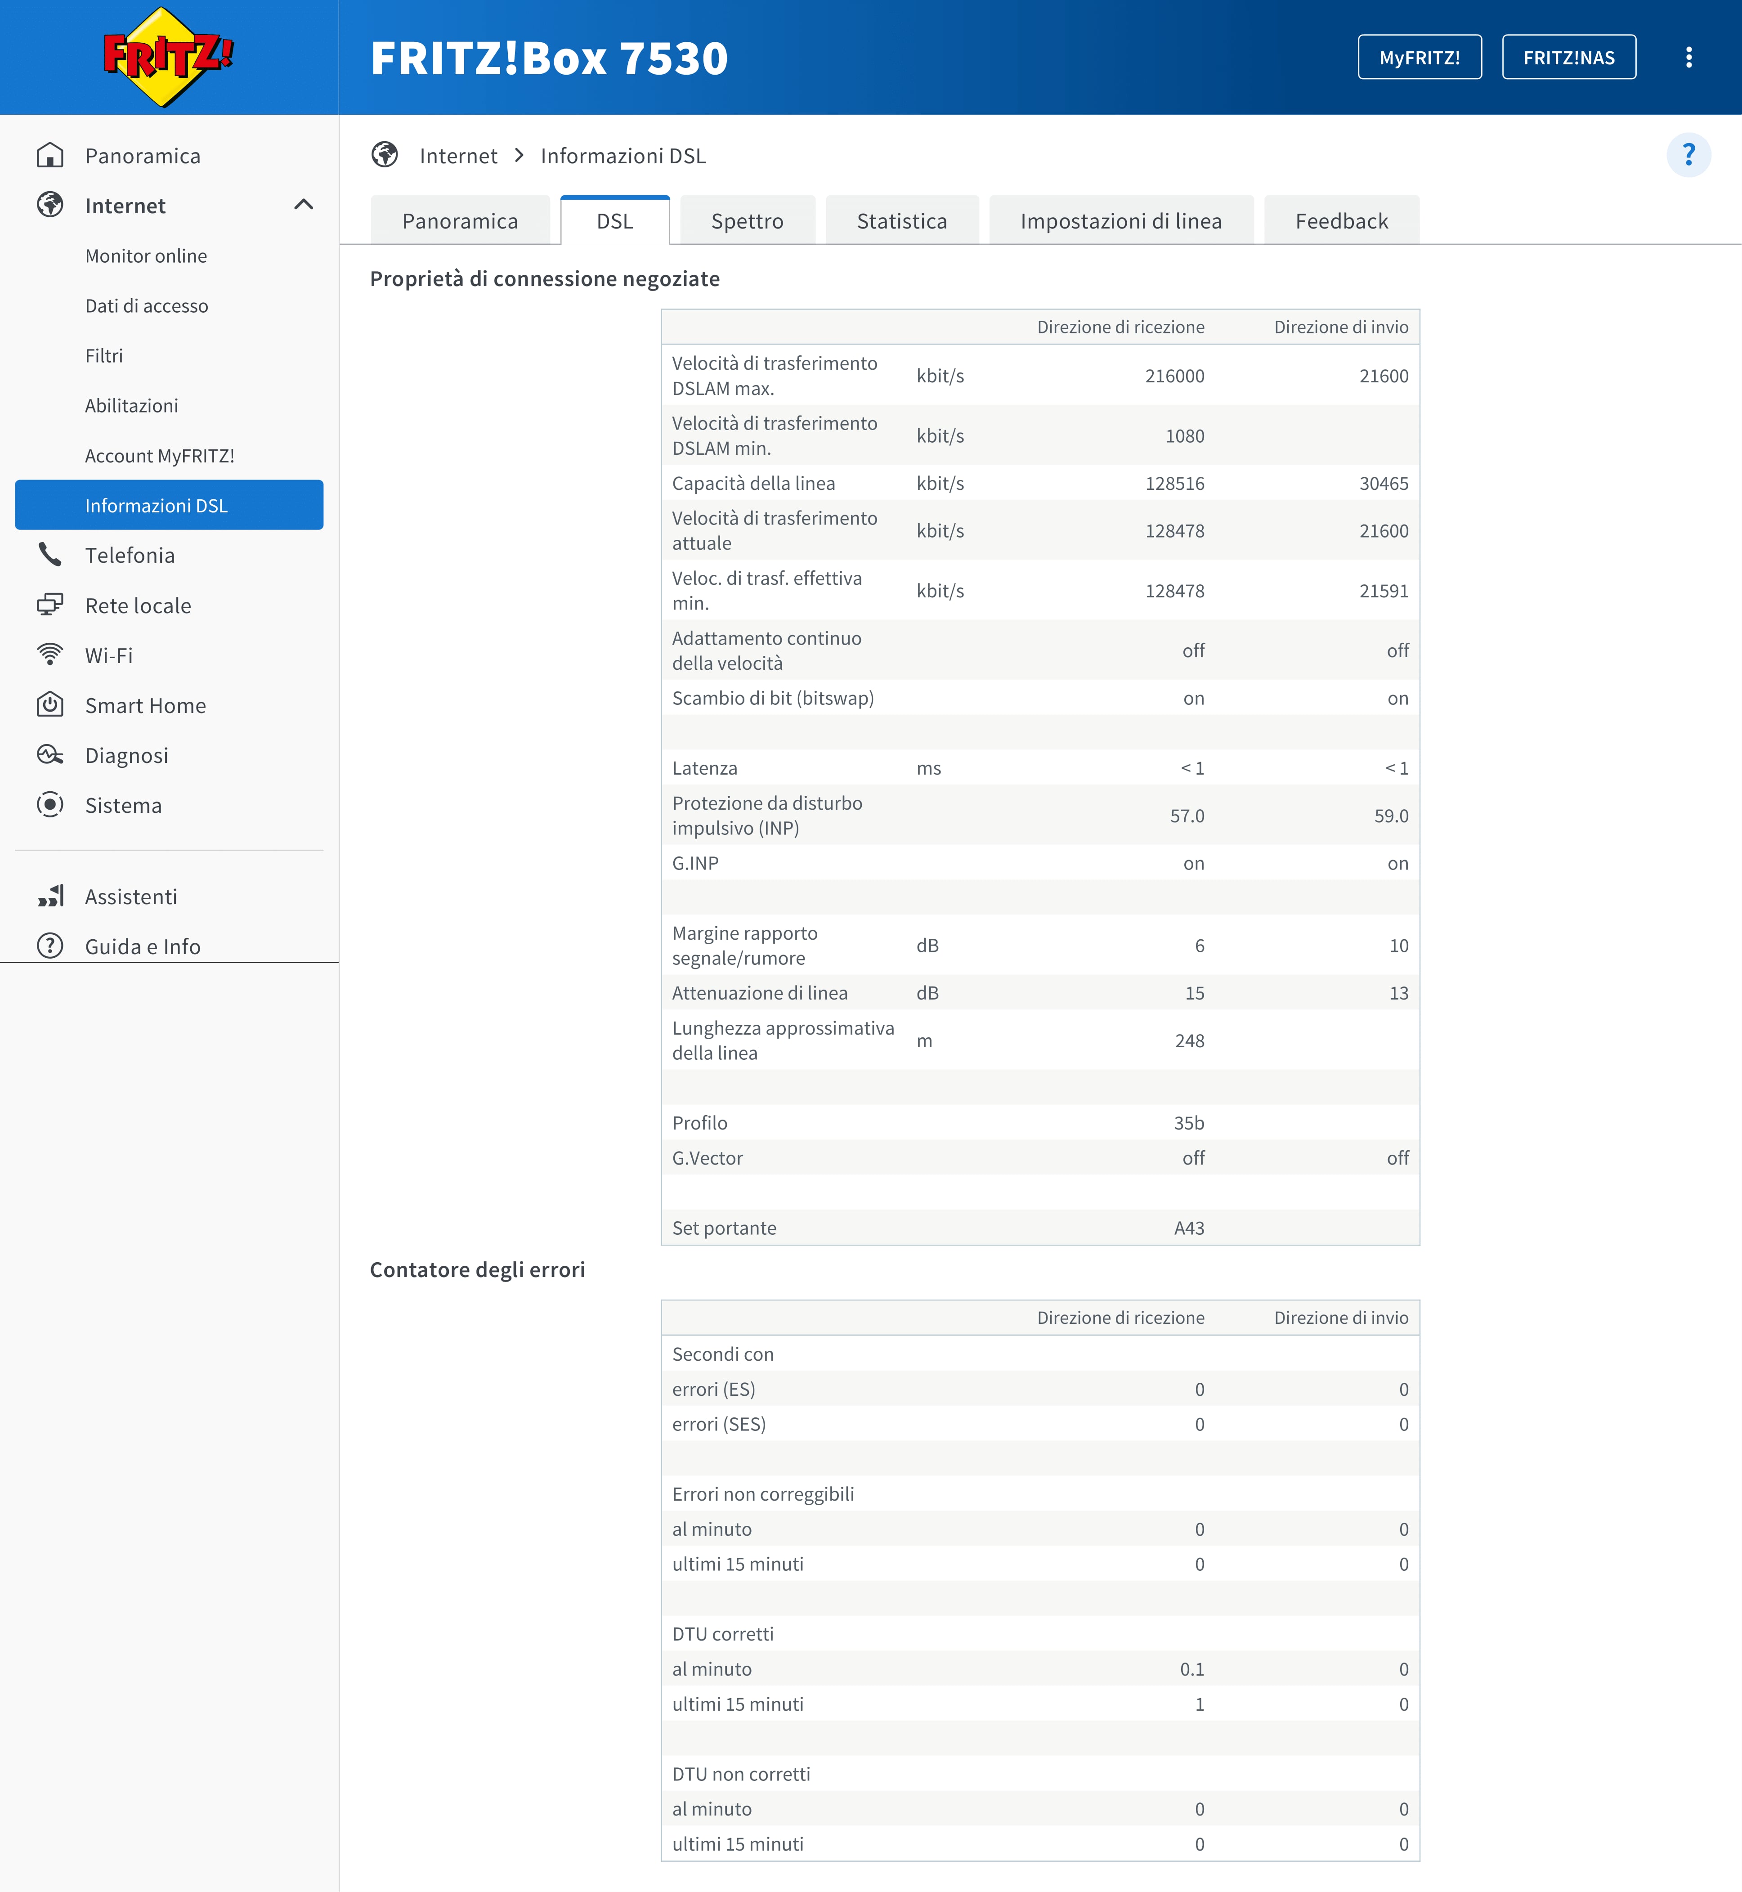Click the Rete locale network icon

(50, 605)
